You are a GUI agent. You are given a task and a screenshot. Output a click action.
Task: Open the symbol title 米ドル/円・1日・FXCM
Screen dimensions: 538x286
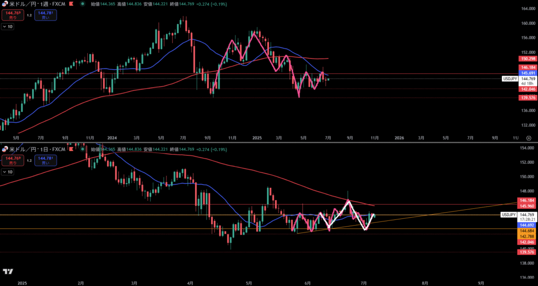click(37, 150)
